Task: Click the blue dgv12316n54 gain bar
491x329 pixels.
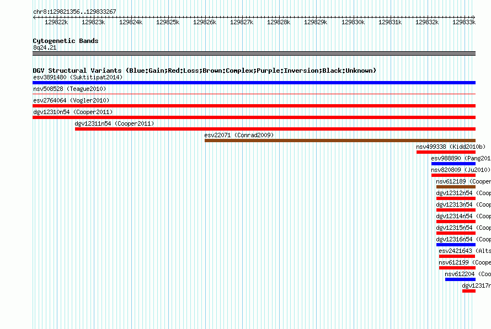Action: click(x=456, y=245)
